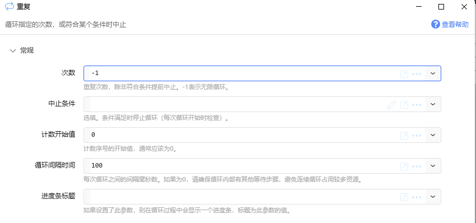Open the three-dots menu in 循环间隔时间 row
Image resolution: width=476 pixels, height=223 pixels.
[417, 166]
